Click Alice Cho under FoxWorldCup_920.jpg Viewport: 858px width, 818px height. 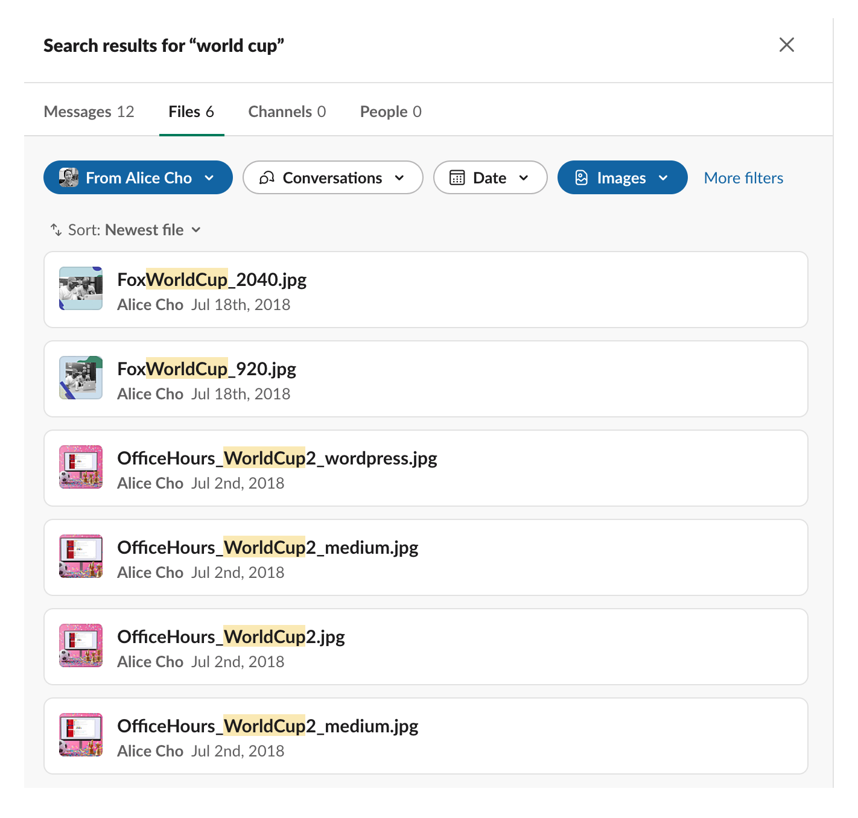tap(150, 394)
